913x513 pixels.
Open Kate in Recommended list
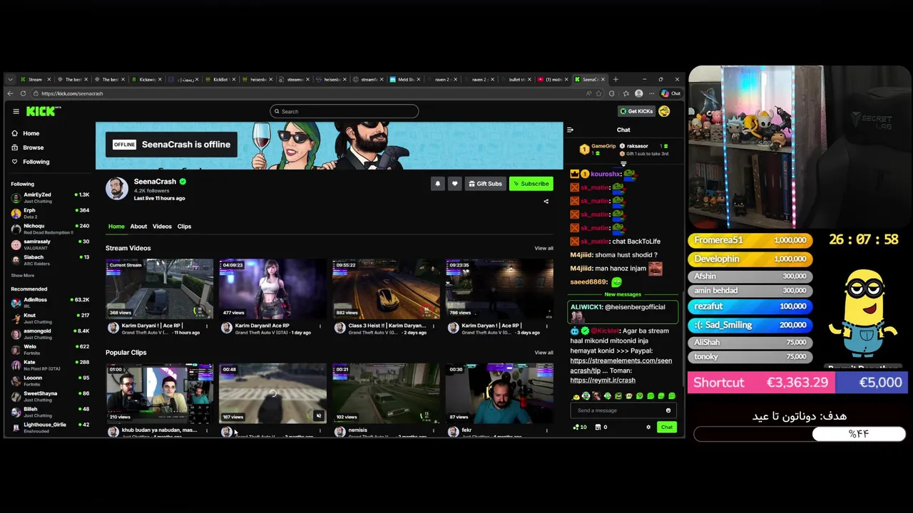[x=50, y=365]
